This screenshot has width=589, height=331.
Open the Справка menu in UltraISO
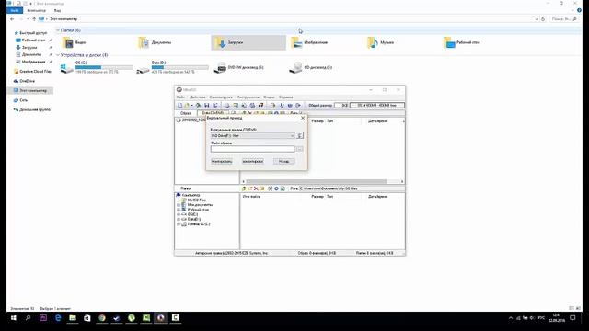pyautogui.click(x=286, y=97)
